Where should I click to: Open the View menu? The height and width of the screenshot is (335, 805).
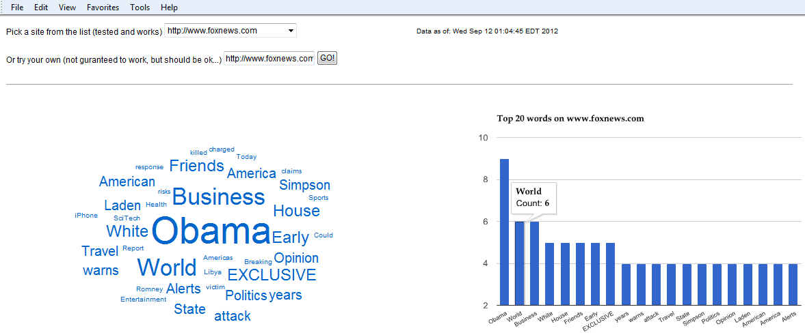[67, 8]
